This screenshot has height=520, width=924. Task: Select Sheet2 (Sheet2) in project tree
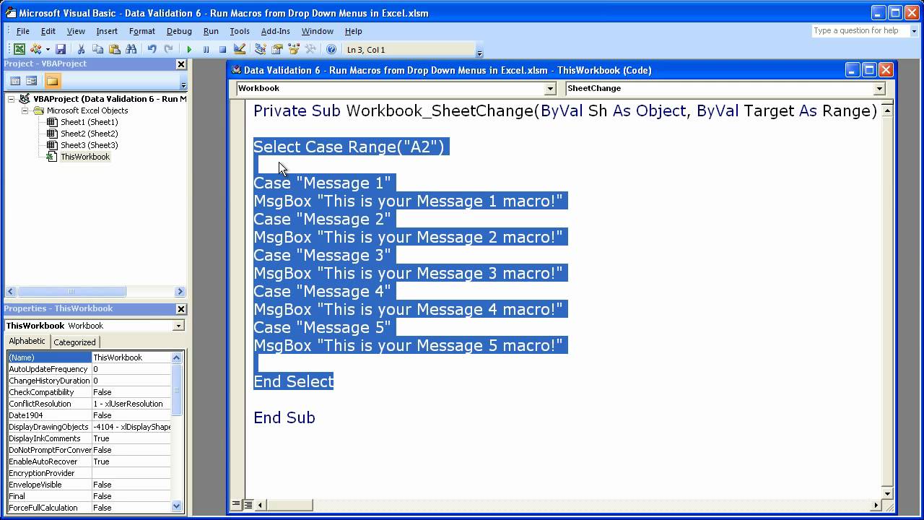click(89, 134)
